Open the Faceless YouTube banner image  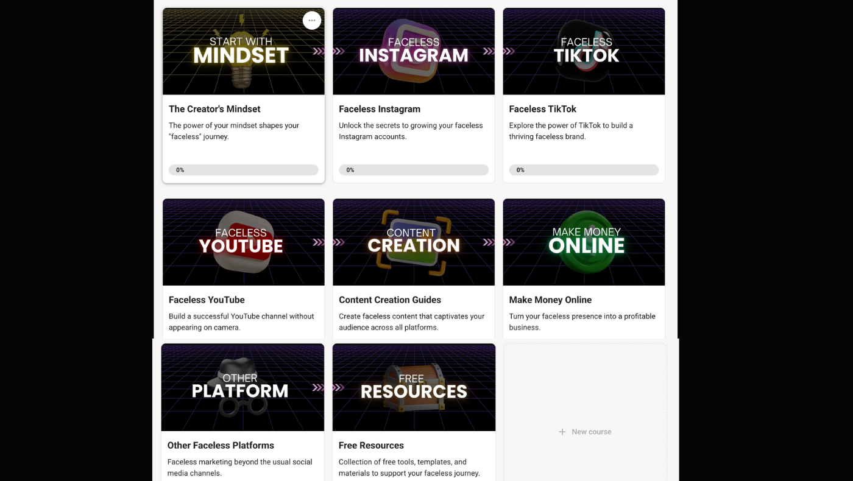click(243, 242)
